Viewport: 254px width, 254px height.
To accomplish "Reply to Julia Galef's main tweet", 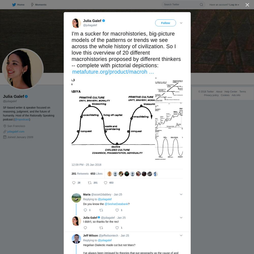I will click(74, 183).
